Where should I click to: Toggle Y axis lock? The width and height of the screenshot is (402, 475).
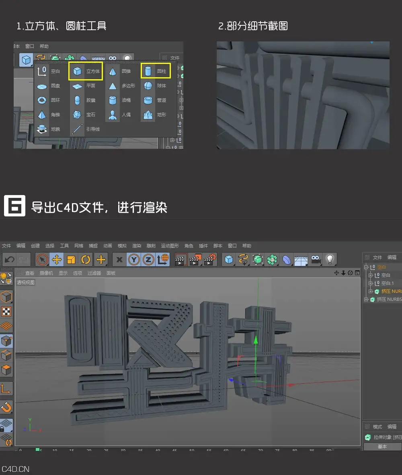pos(134,259)
